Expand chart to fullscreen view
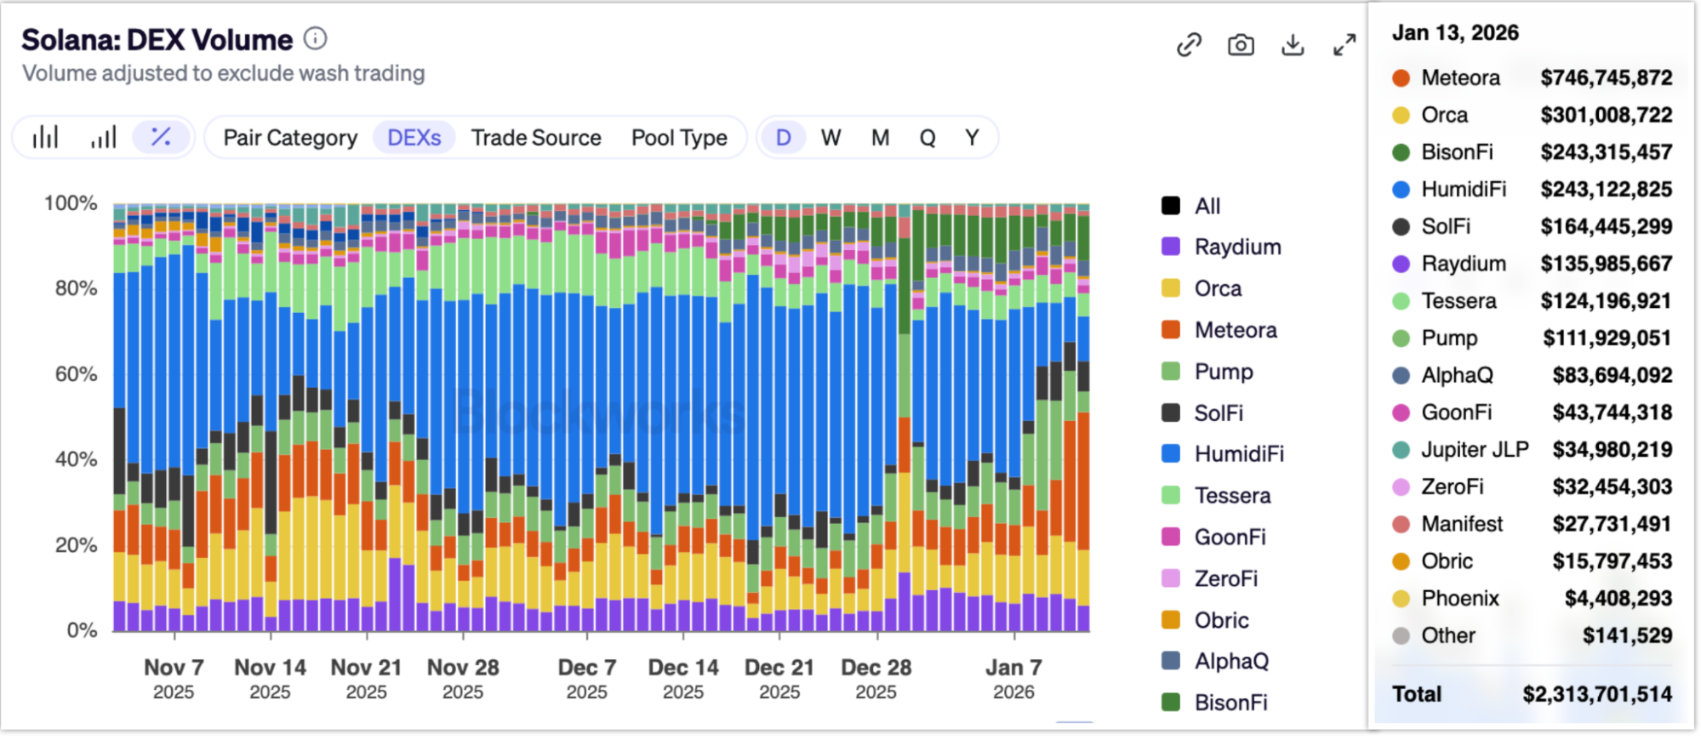This screenshot has height=740, width=1701. pos(1344,44)
